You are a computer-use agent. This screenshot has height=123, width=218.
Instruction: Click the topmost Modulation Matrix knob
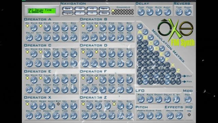pyautogui.click(x=140, y=26)
